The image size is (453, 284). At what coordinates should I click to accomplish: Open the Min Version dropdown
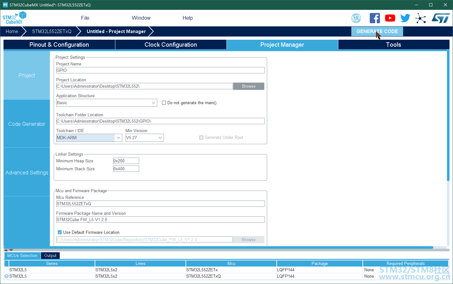tap(145, 138)
